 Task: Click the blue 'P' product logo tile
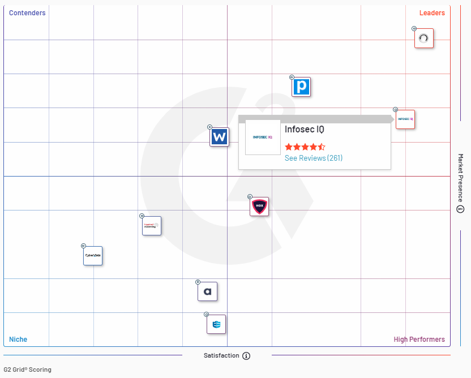301,87
